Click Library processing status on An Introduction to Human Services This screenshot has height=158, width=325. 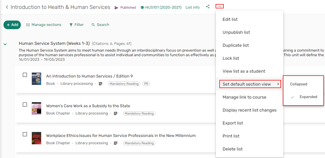pyautogui.click(x=77, y=84)
